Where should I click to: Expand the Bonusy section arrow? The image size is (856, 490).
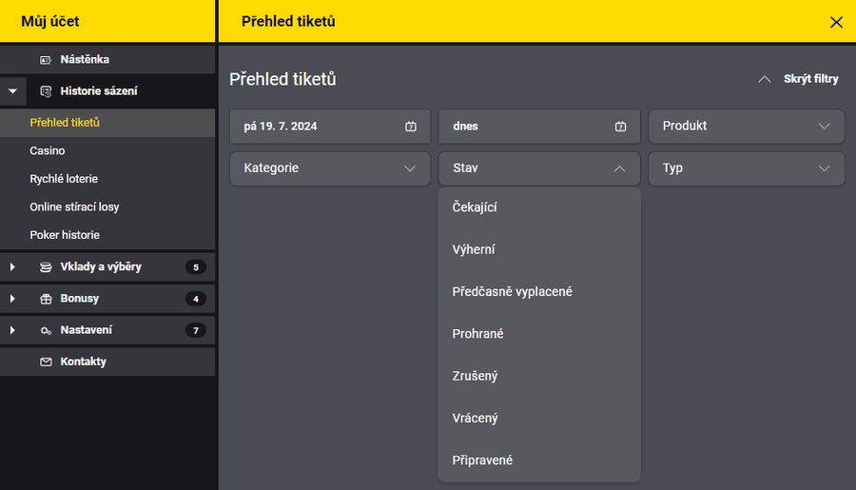(x=12, y=299)
